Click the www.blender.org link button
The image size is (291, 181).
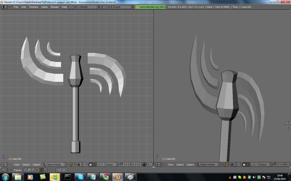pos(151,7)
